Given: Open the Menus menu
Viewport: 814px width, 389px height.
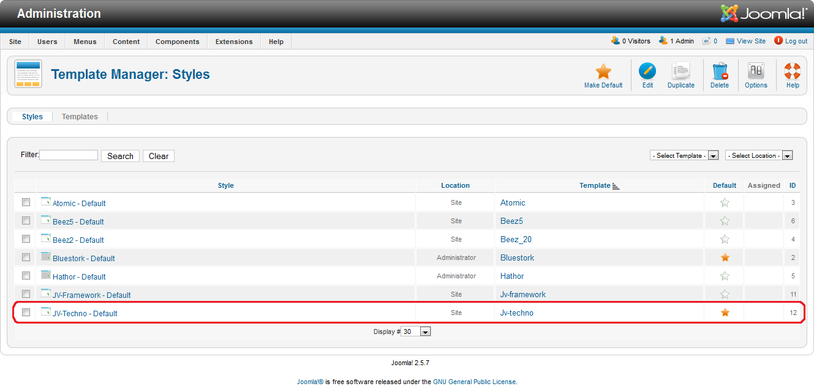Looking at the screenshot, I should [85, 42].
